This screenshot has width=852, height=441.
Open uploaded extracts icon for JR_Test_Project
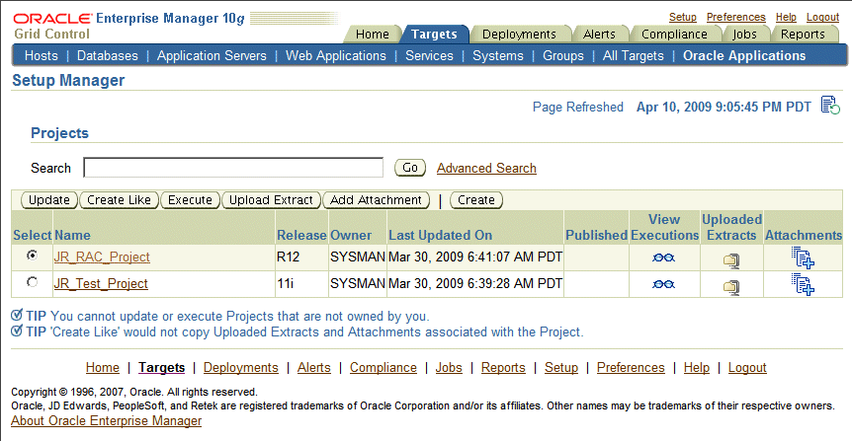pos(731,287)
